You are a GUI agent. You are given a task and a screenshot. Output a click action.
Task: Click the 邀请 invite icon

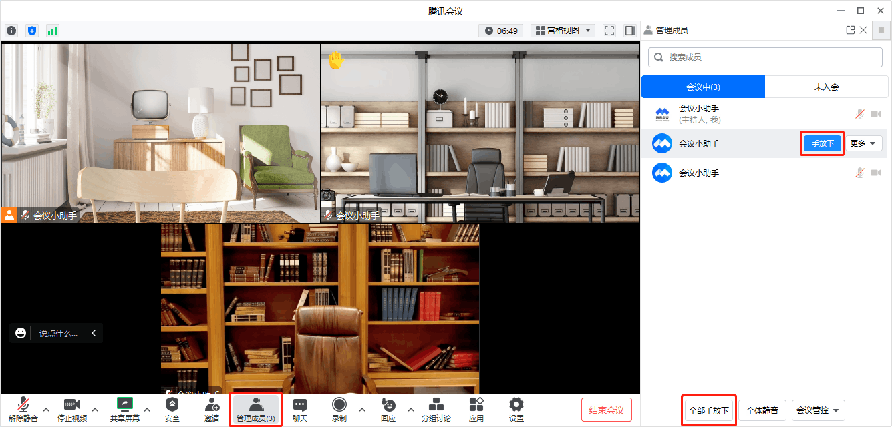pyautogui.click(x=212, y=410)
